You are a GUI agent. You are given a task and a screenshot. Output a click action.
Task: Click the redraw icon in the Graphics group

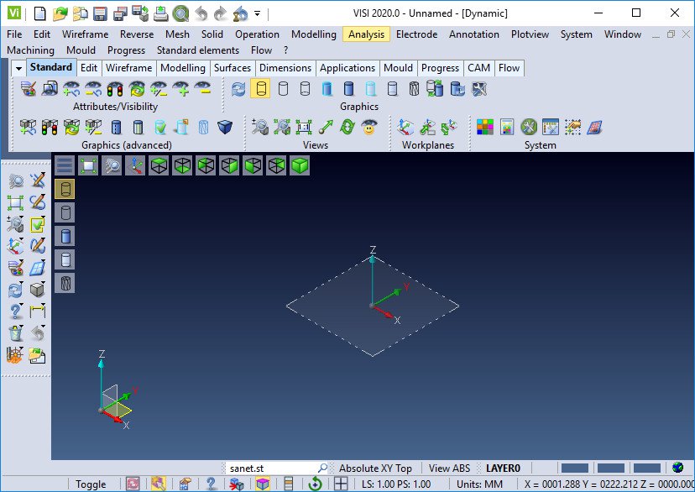(x=238, y=89)
